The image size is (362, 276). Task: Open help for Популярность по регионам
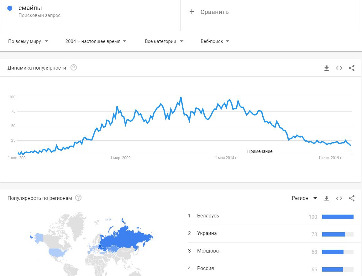click(78, 198)
